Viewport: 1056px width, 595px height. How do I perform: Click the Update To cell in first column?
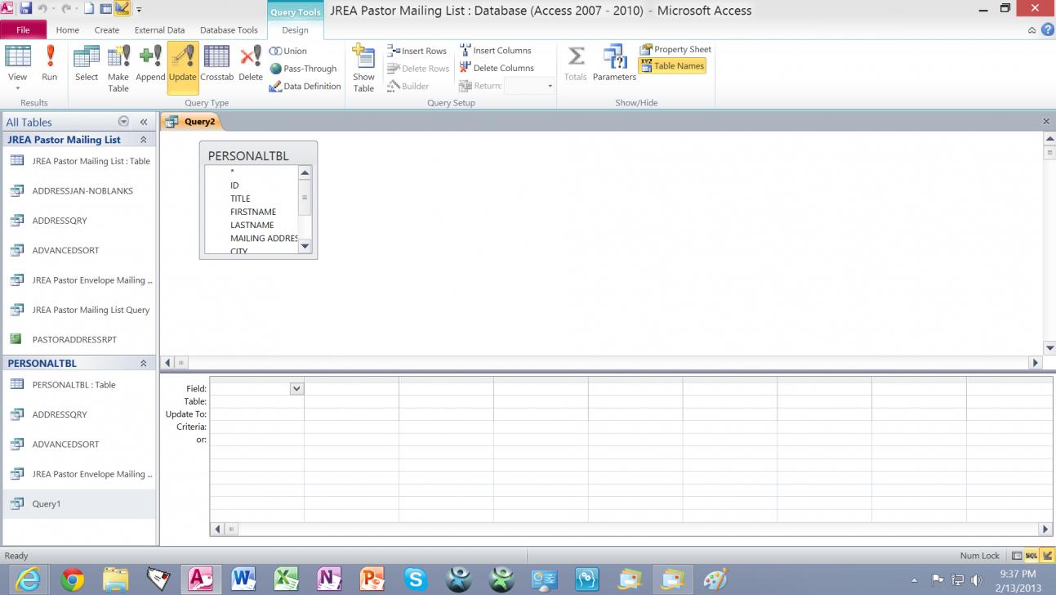point(256,414)
